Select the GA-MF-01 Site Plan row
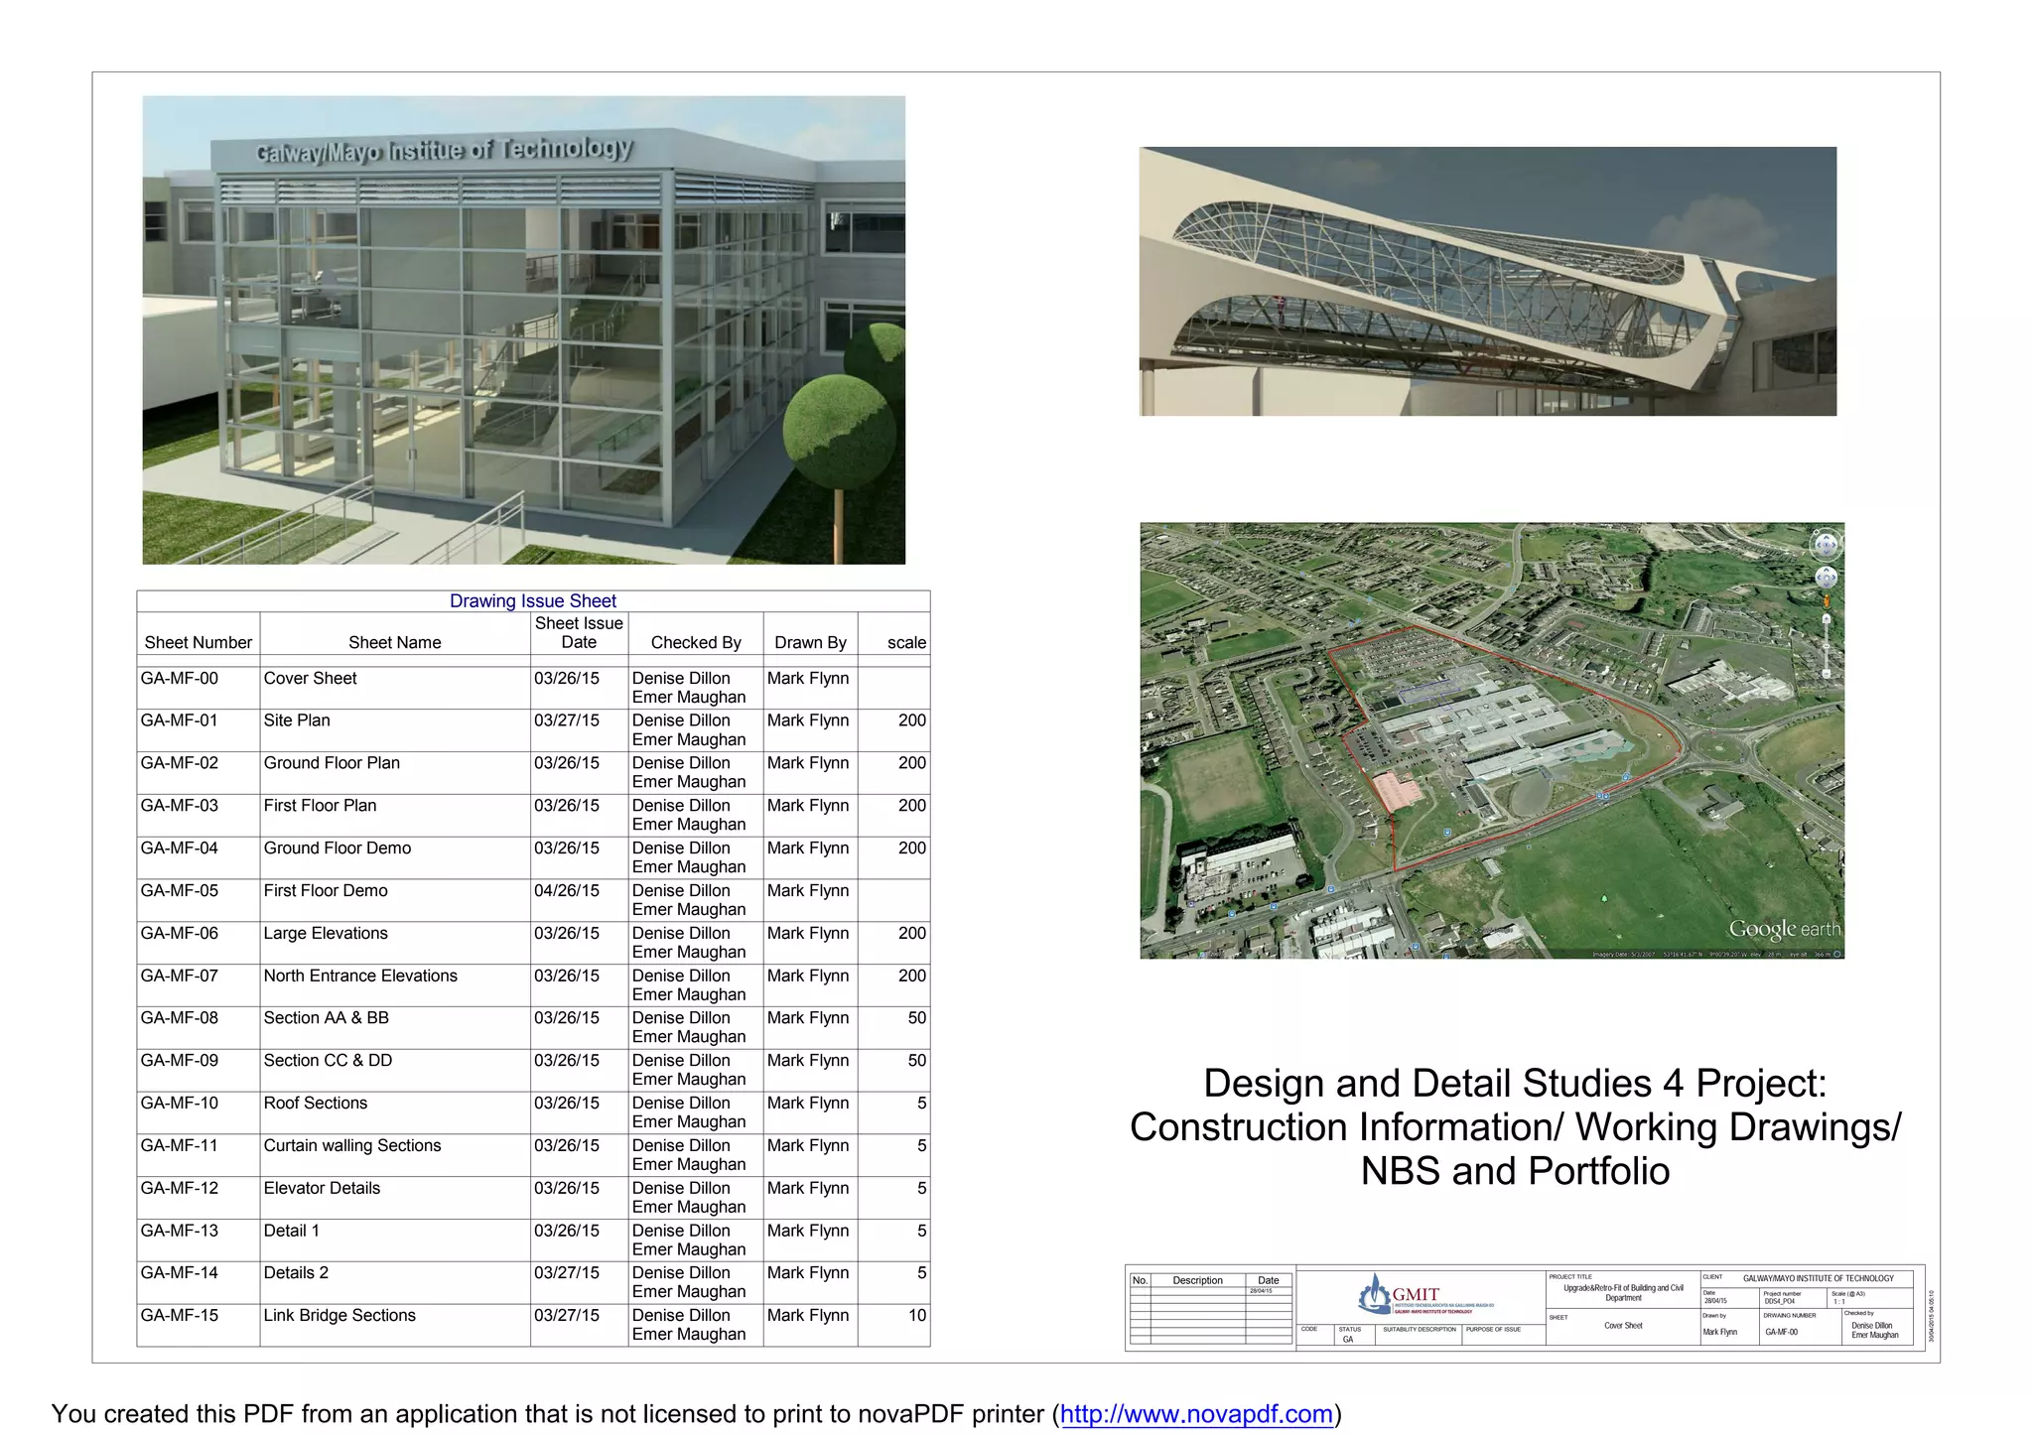This screenshot has width=2033, height=1435. click(296, 720)
